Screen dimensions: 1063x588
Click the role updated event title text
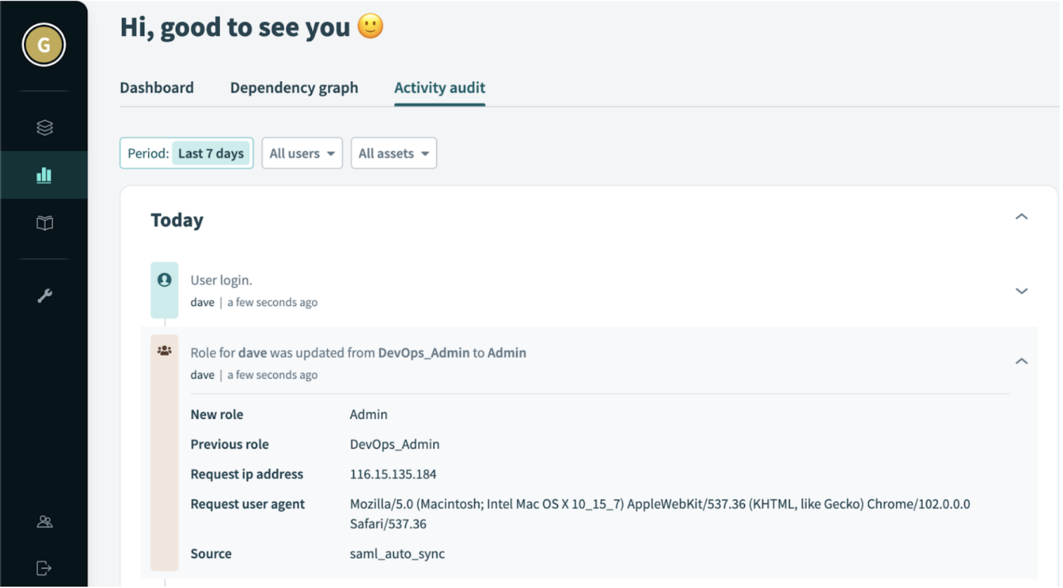click(358, 353)
